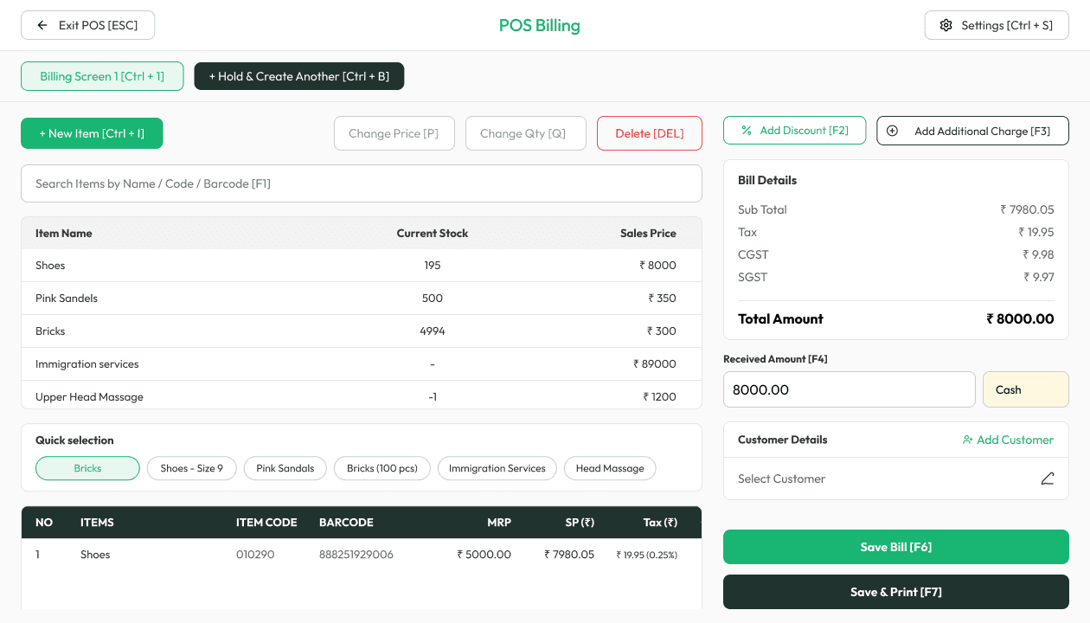The height and width of the screenshot is (623, 1090).
Task: Click the percent icon in Add Discount
Action: point(746,130)
